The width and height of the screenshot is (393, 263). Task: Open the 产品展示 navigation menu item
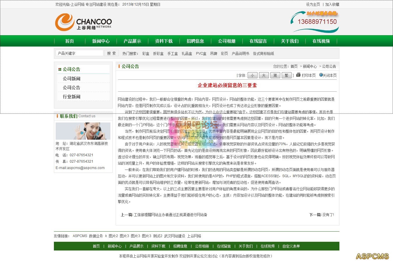[132, 41]
